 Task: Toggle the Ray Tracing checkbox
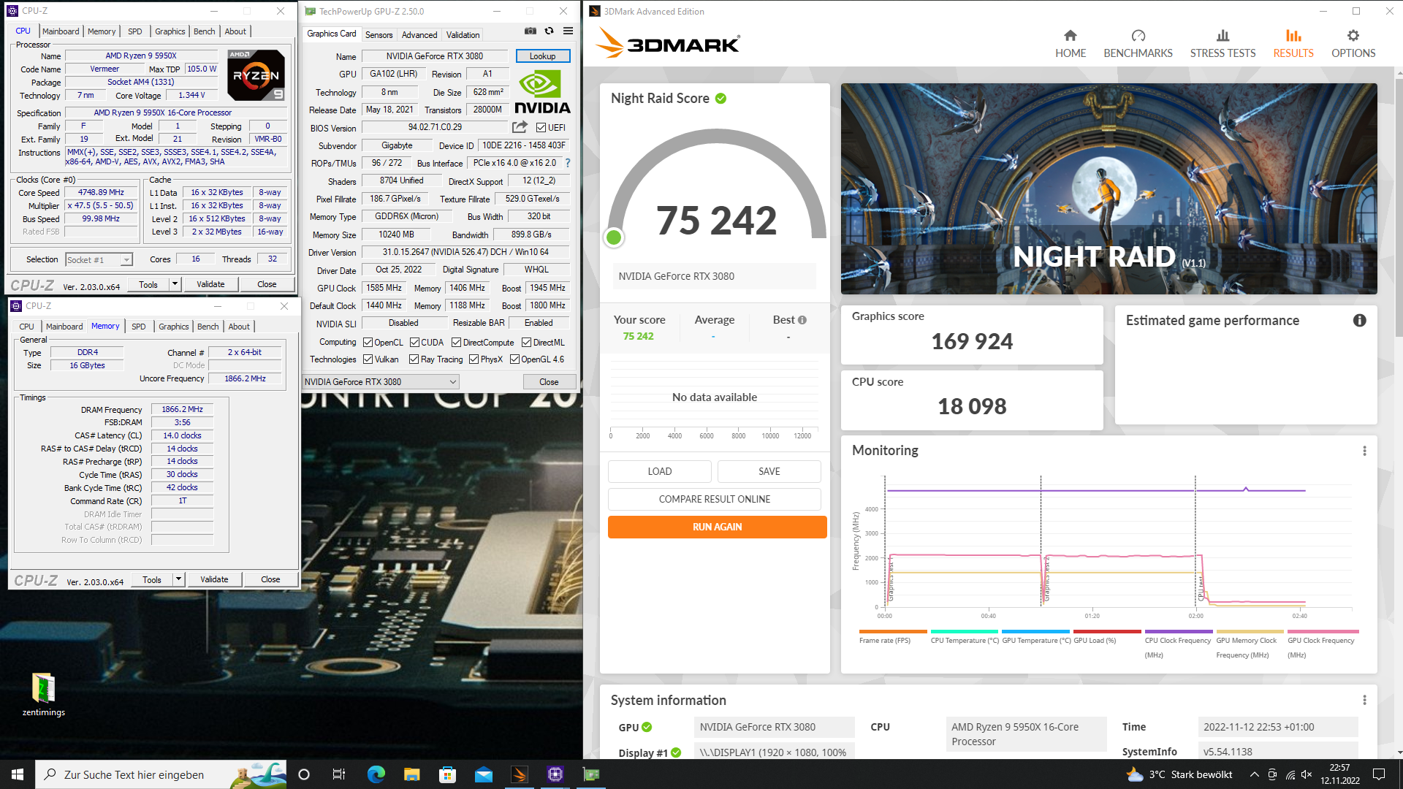(414, 359)
